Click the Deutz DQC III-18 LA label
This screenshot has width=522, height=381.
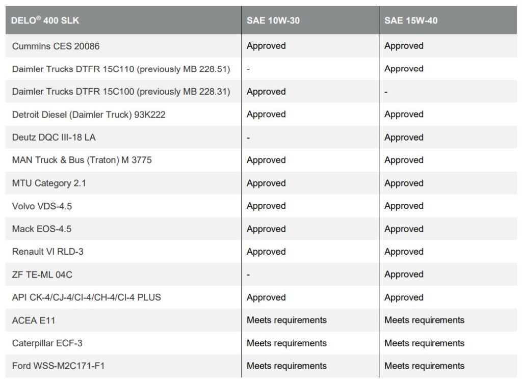[x=54, y=138]
